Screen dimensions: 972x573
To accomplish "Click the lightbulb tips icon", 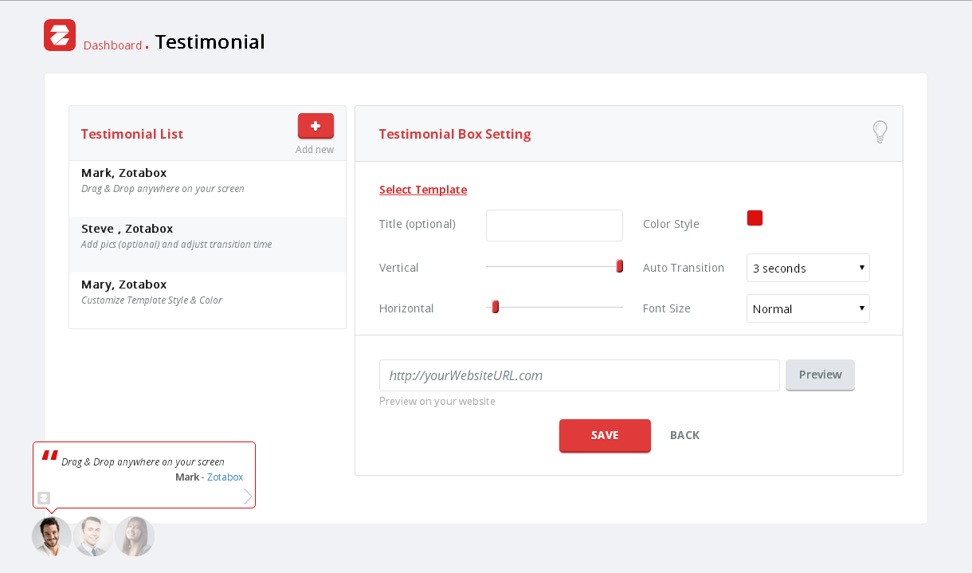I will point(880,131).
